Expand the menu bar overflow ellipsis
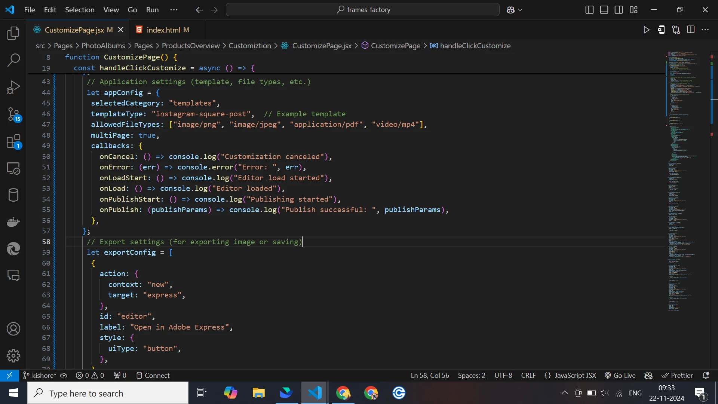The width and height of the screenshot is (718, 404). (x=174, y=10)
